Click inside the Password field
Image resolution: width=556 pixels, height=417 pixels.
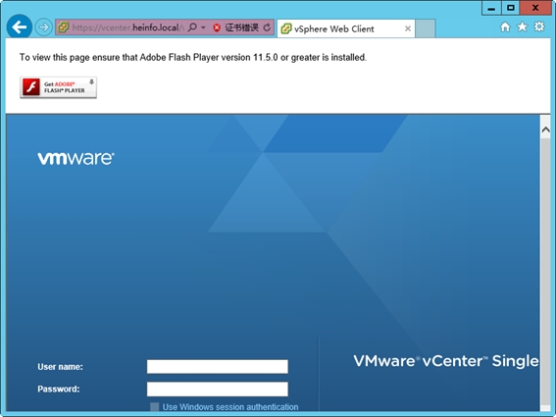(218, 389)
